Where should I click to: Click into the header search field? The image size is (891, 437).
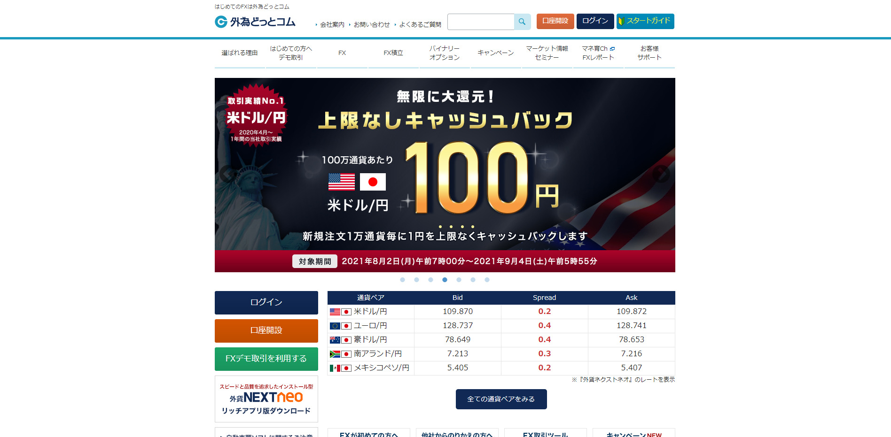[x=481, y=22]
